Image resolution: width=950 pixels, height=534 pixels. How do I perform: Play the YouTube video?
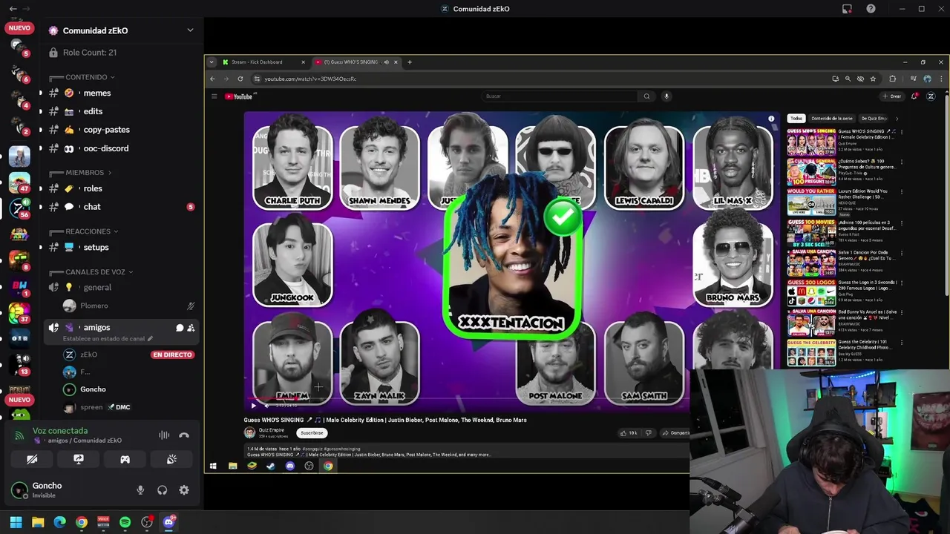click(x=253, y=406)
